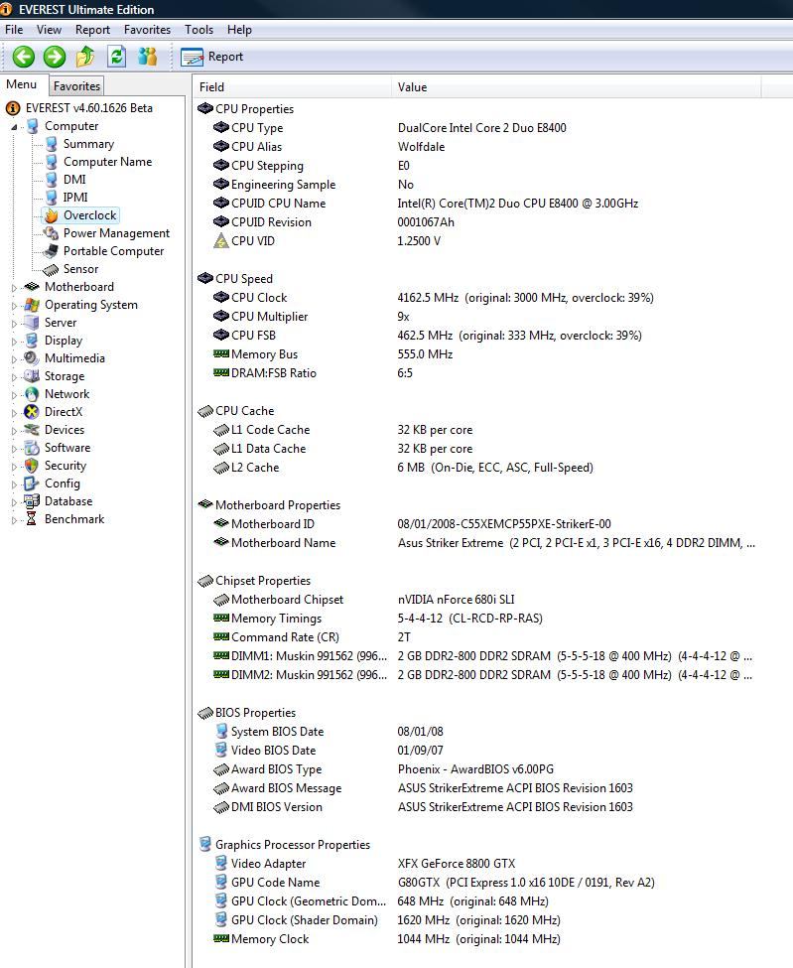Image resolution: width=793 pixels, height=968 pixels.
Task: Select the DIMM1: Muskin 991562 row
Action: point(482,655)
